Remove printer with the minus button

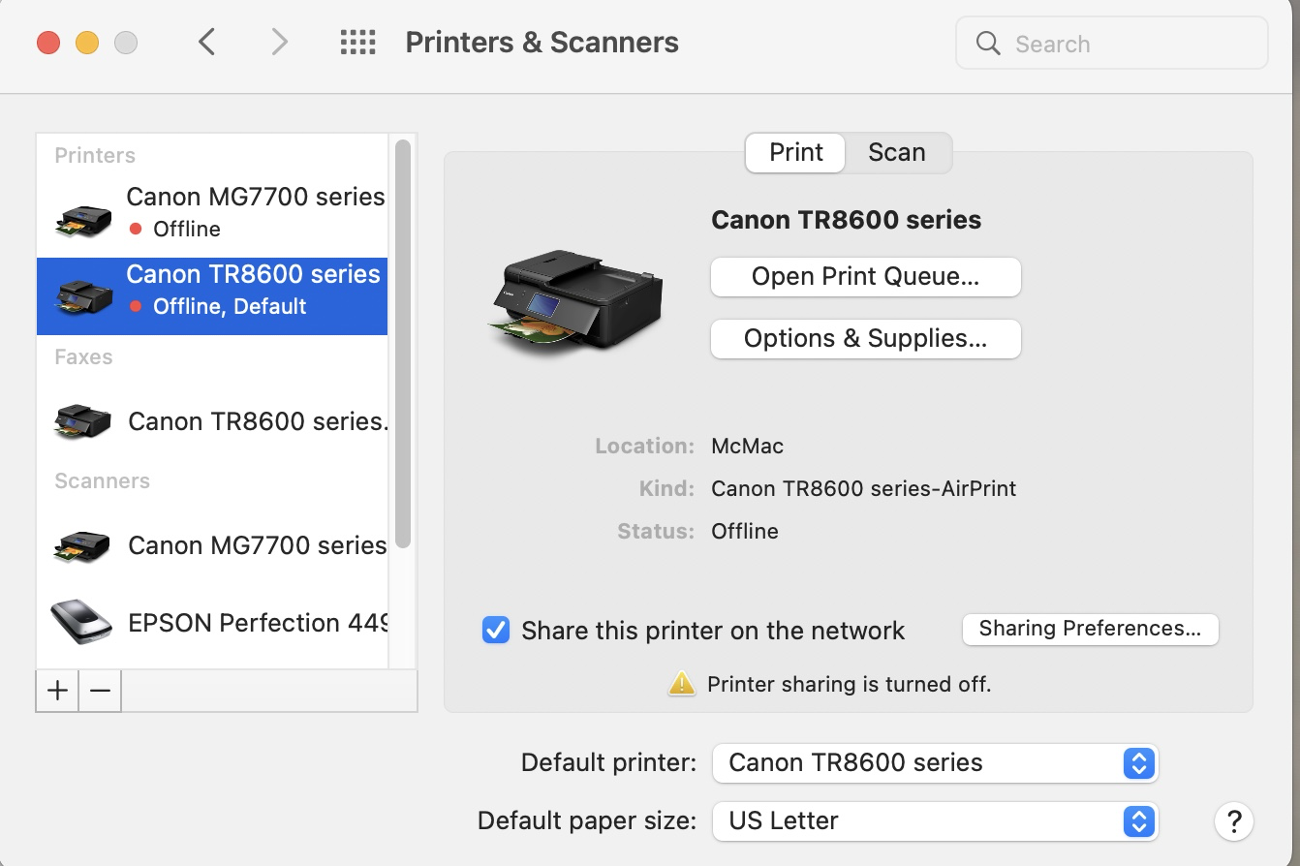[100, 691]
